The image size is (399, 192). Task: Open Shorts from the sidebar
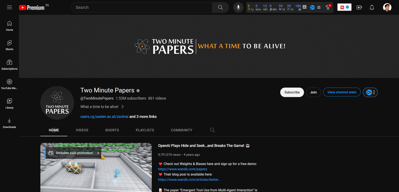tap(9, 45)
